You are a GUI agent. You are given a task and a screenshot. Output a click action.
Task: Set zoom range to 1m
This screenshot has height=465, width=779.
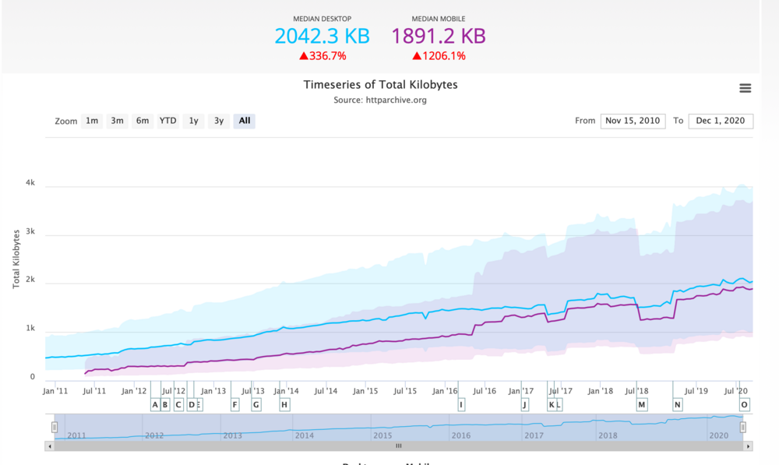[x=92, y=121]
